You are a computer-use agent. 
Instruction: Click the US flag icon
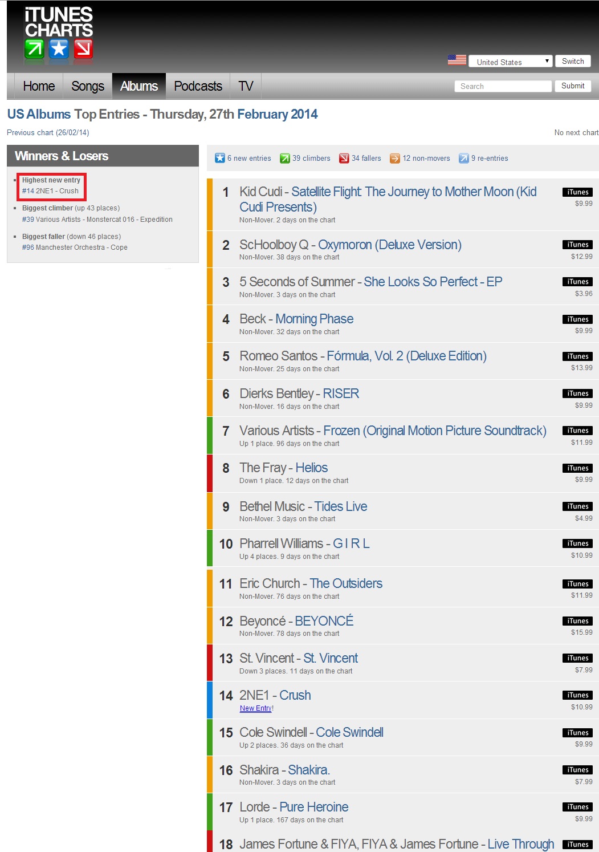coord(457,60)
